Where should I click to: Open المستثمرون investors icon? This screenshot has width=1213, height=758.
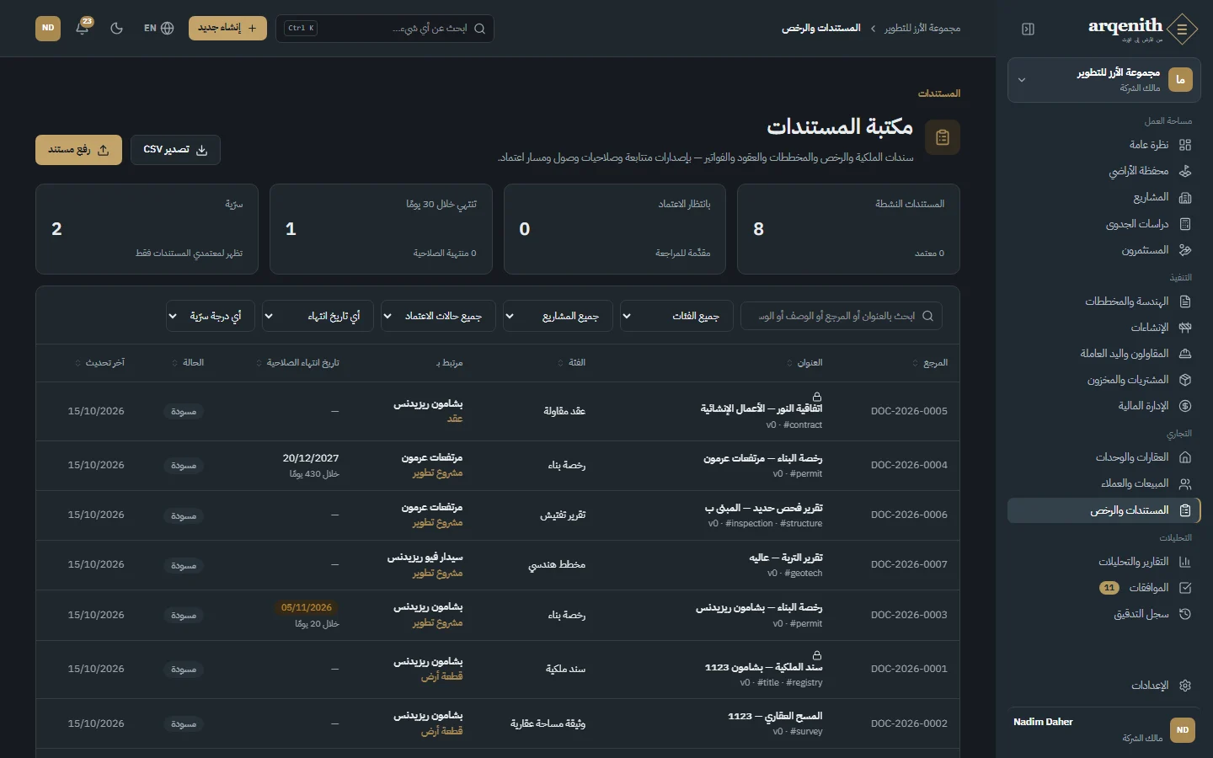click(1185, 250)
